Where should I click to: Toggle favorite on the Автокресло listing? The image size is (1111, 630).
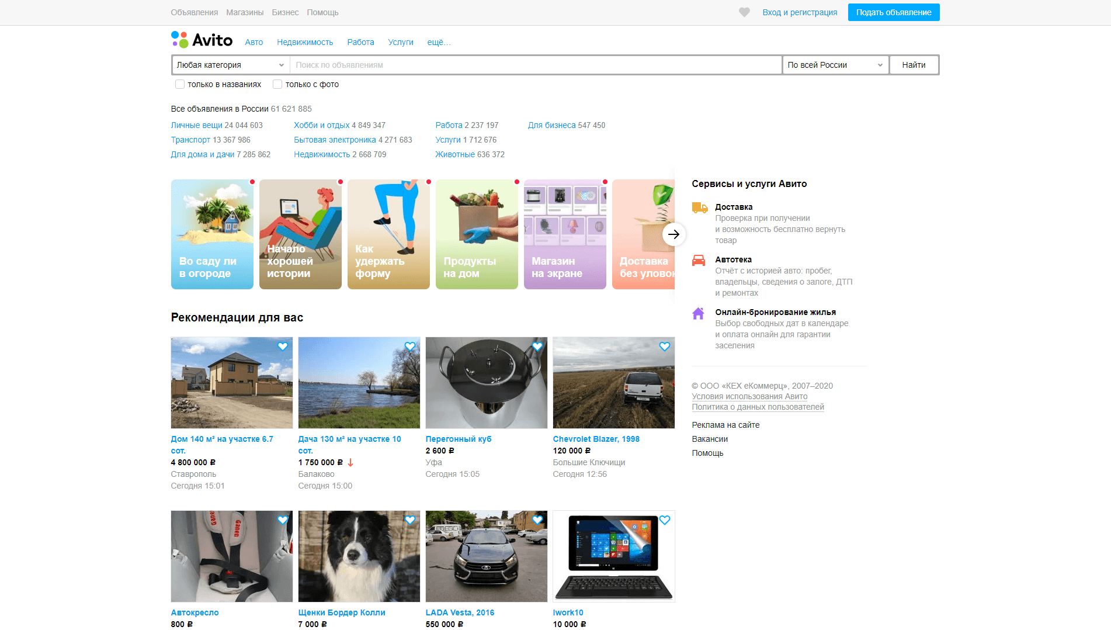282,520
